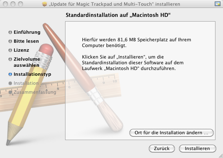223x158 pixels.
Task: Click the blue bullet next to Installationstyp
Action: coord(10,74)
